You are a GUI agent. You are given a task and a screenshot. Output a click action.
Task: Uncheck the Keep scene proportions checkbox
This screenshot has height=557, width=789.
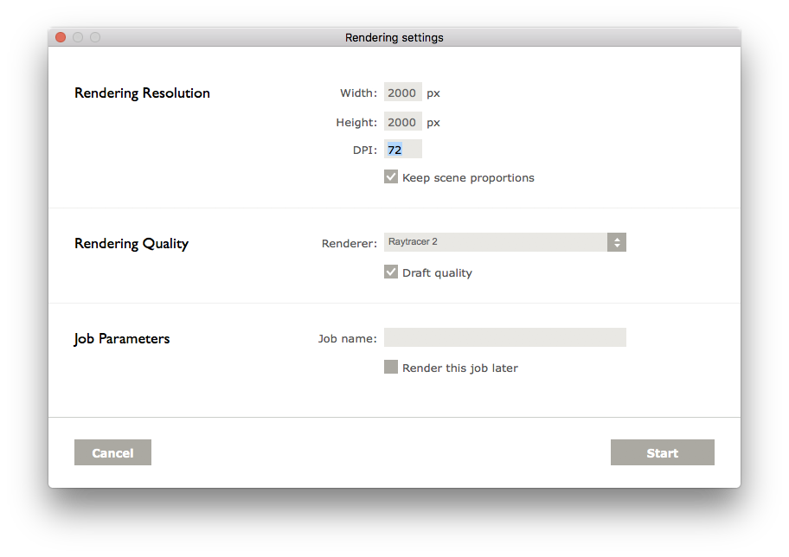click(391, 176)
